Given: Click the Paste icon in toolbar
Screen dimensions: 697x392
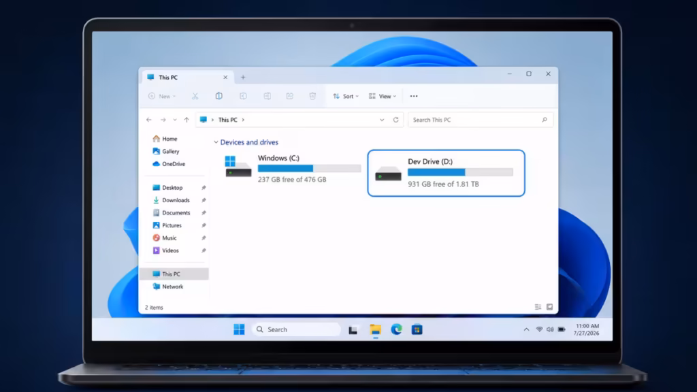Looking at the screenshot, I should click(x=243, y=96).
